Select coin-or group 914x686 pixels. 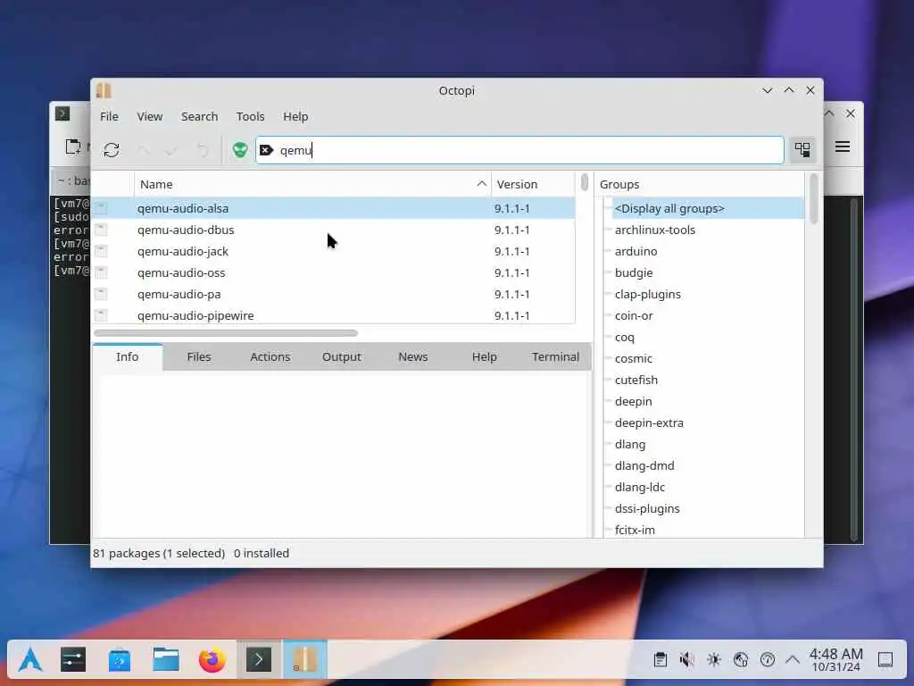634,315
